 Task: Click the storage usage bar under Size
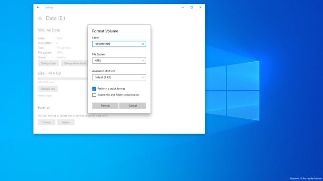pyautogui.click(x=62, y=79)
